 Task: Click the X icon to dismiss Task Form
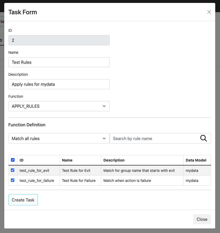point(209,12)
